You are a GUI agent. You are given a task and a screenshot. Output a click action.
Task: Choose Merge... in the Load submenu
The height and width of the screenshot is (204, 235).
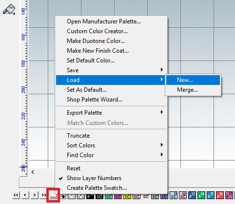[x=193, y=90]
